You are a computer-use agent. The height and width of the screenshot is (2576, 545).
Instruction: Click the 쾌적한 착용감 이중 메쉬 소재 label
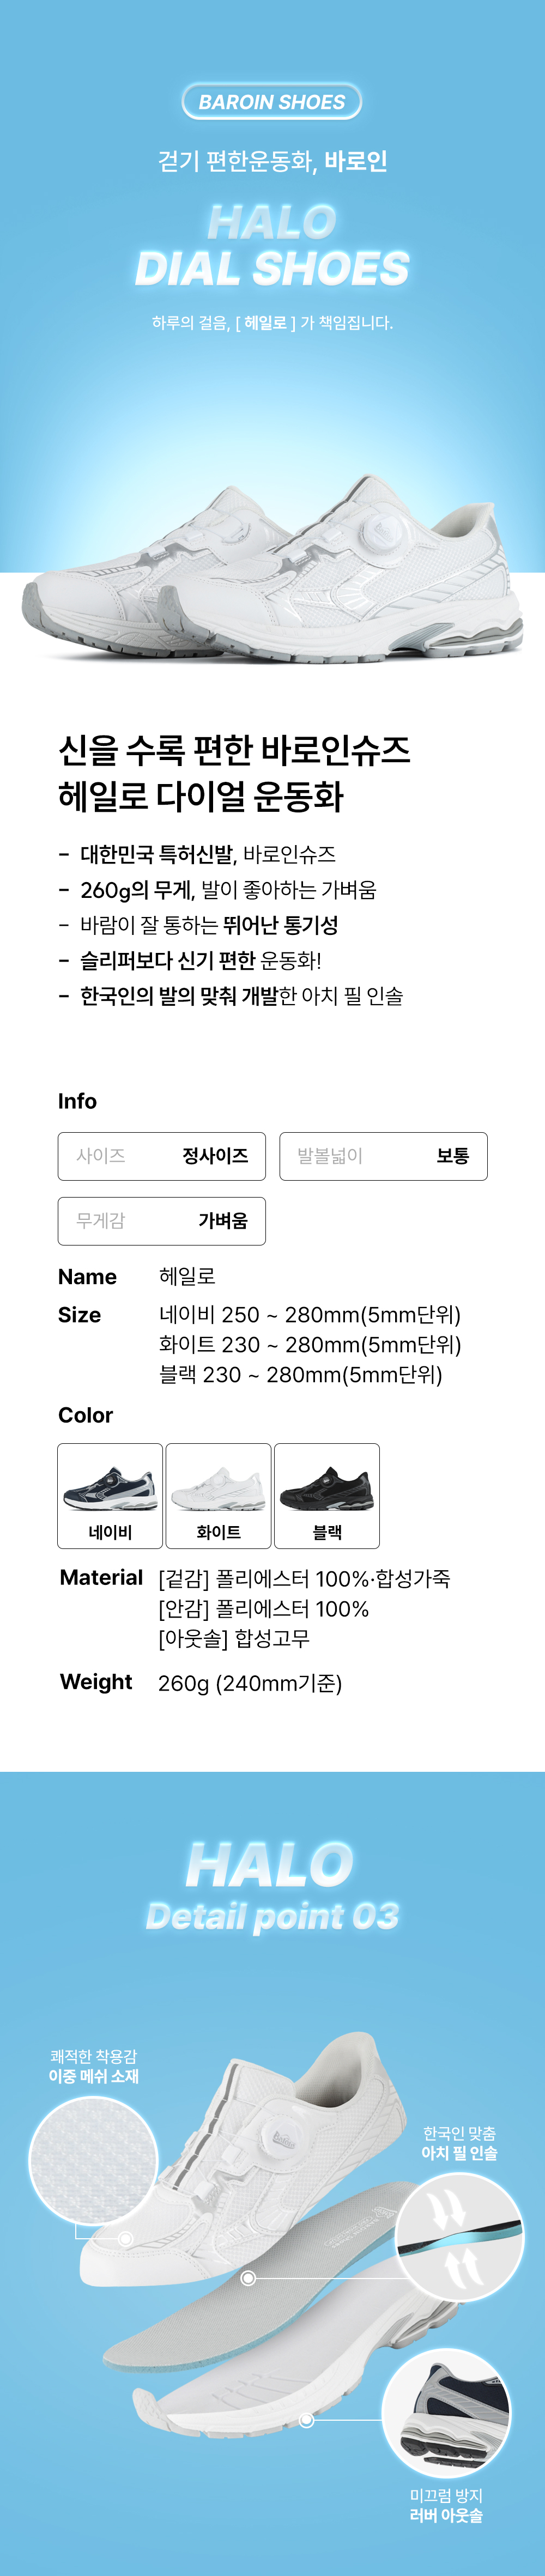point(94,2066)
